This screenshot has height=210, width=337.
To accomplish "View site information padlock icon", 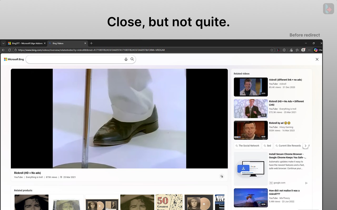I will click(x=16, y=50).
